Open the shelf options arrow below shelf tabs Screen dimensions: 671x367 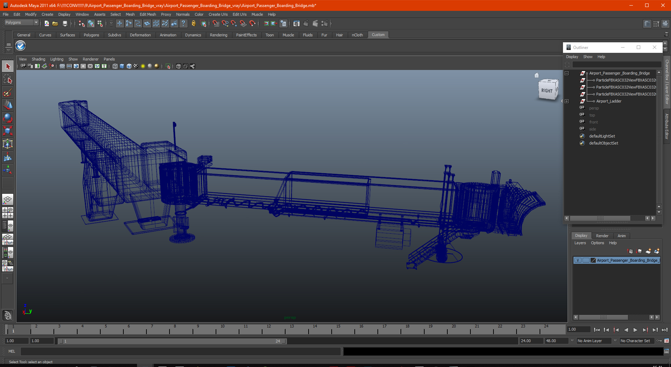coord(8,50)
